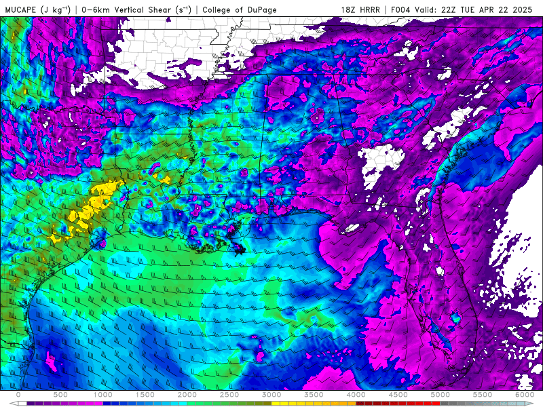Image resolution: width=543 pixels, height=407 pixels.
Task: Click the right arrow end of the color bar
Action: (x=529, y=403)
